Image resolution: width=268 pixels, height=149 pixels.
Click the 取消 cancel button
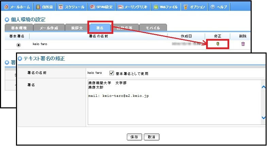(x=151, y=137)
